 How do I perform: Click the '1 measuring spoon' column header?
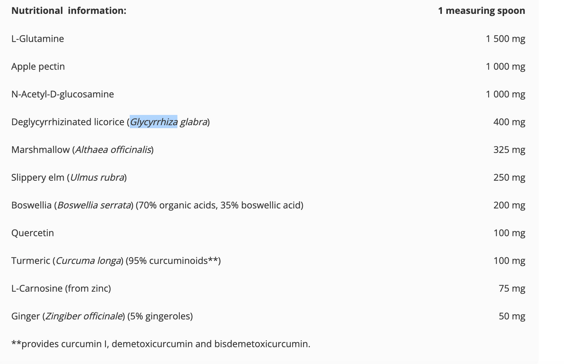pyautogui.click(x=481, y=11)
